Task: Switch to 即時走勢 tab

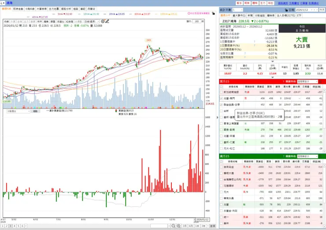Action: (x=18, y=9)
